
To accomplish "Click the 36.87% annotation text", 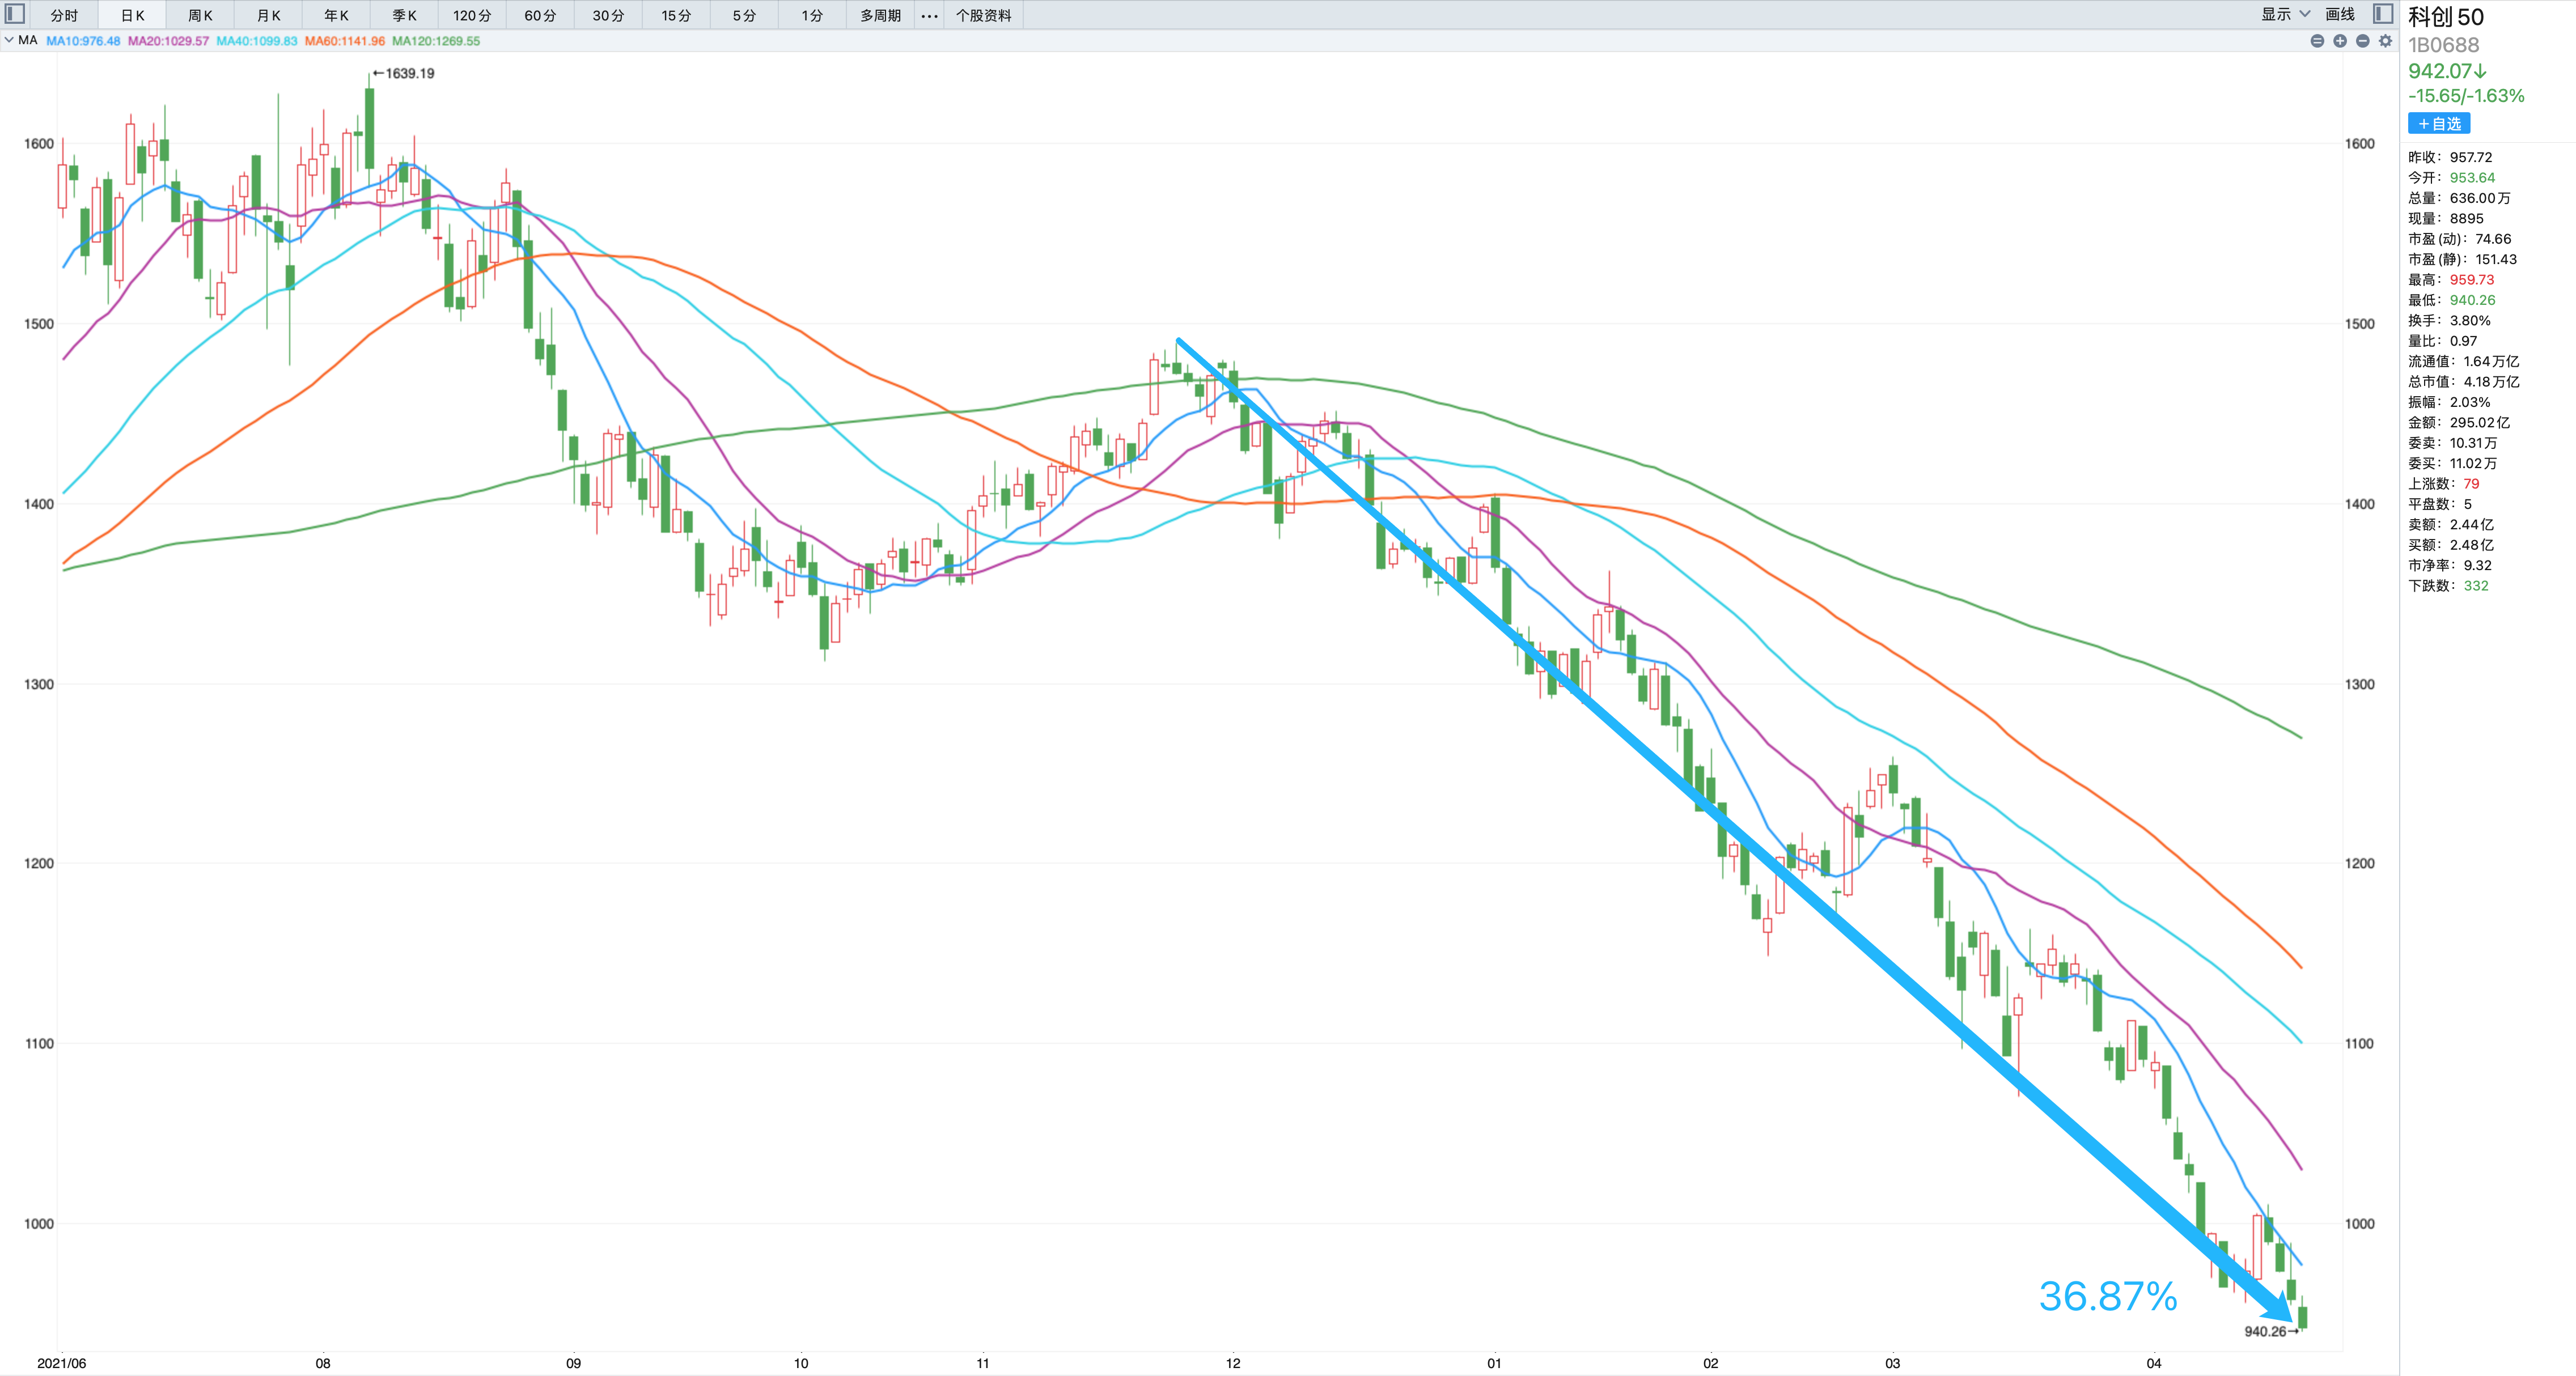I will 2108,1296.
